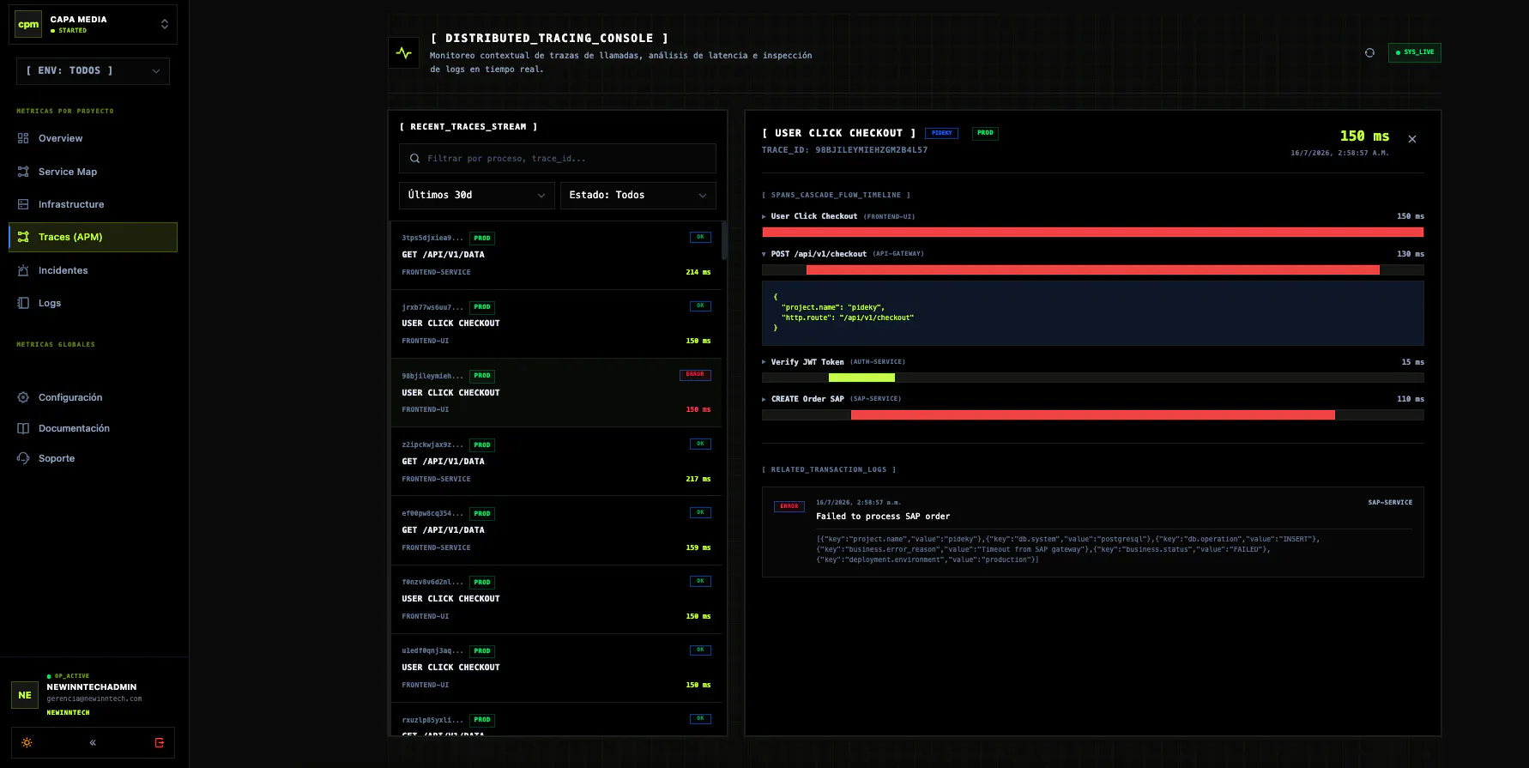This screenshot has width=1529, height=768.
Task: Open the Logs sidebar icon
Action: point(23,303)
